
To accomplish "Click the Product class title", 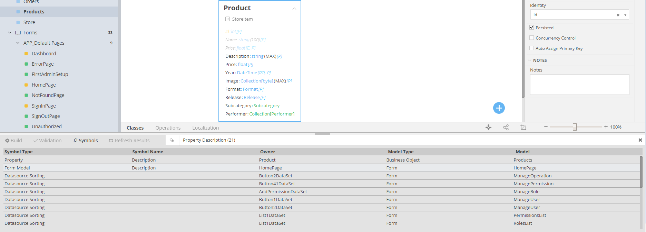I will pyautogui.click(x=237, y=8).
